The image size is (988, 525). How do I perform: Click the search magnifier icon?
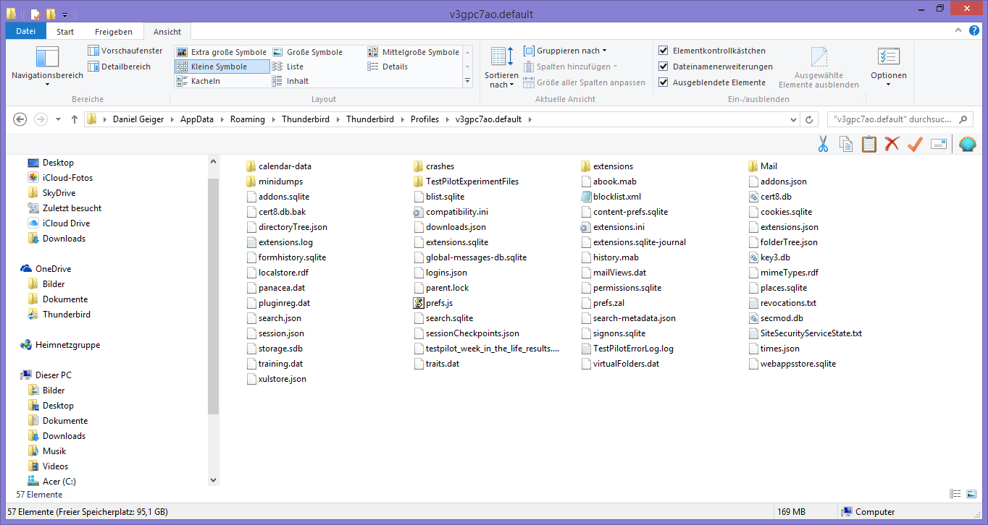click(x=963, y=119)
